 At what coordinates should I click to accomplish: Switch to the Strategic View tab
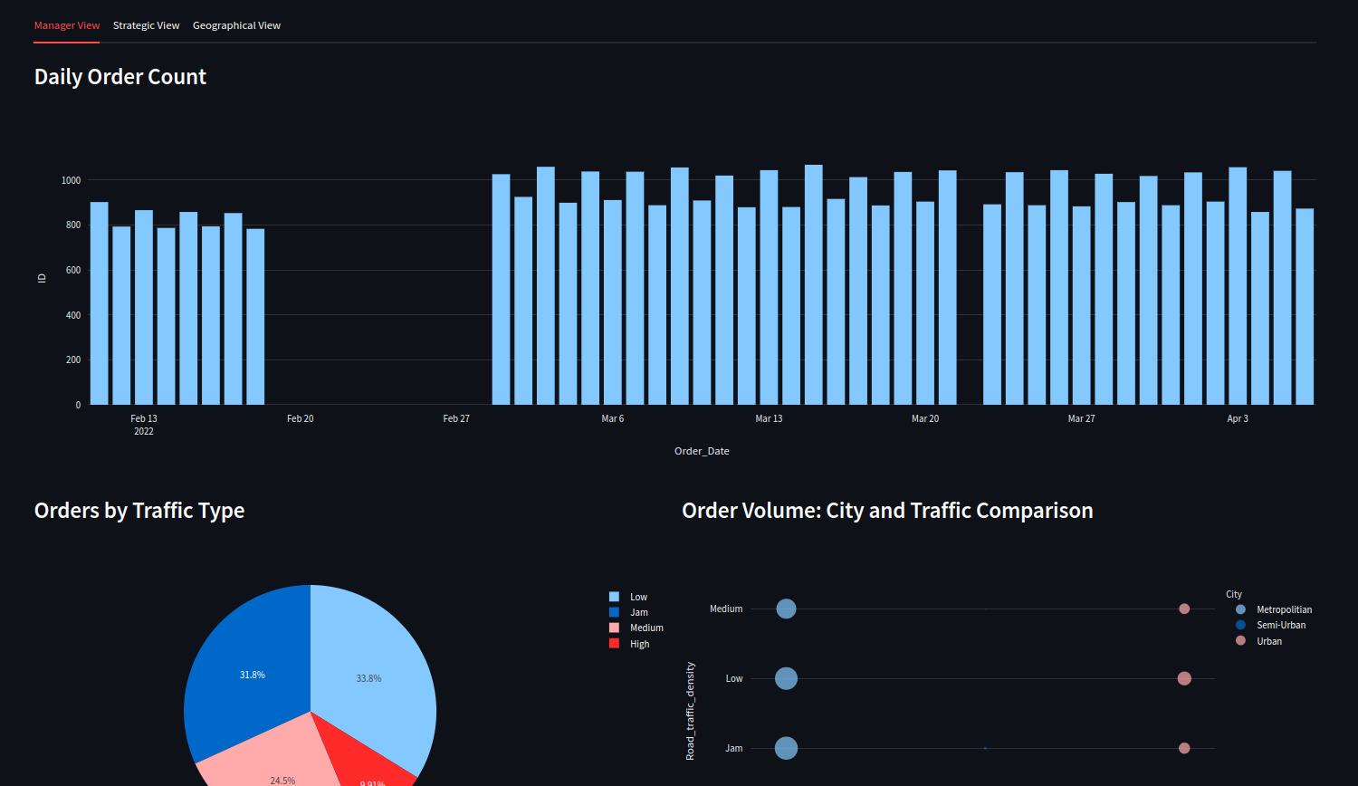coord(146,24)
